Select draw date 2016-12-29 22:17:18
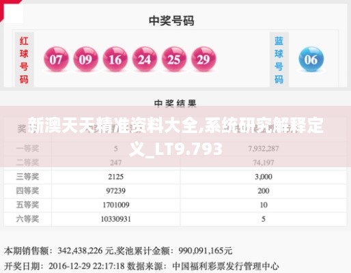351x273 pixels. point(87,265)
